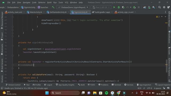The image size is (171, 96).
Task: Toggle read-only lock icon in status bar
Action: coord(164,88)
